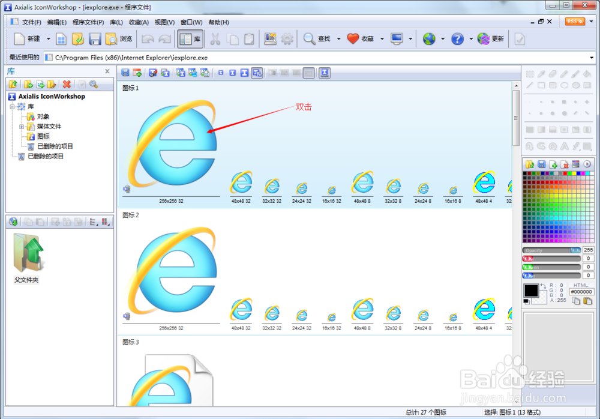
Task: Click the orange RSS button
Action: click(575, 22)
